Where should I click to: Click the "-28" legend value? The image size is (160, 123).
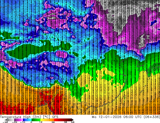[5, 122]
